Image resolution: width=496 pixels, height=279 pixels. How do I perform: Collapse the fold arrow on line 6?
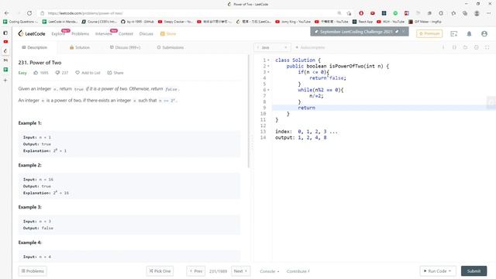point(269,90)
